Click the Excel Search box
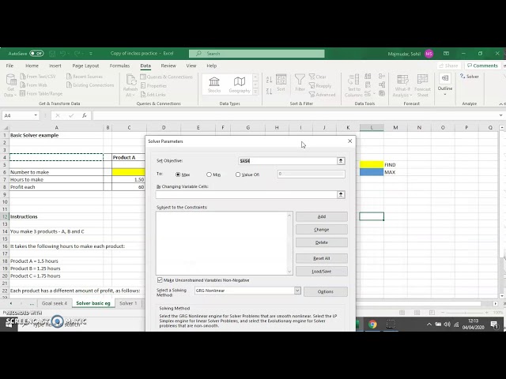Image resolution: width=506 pixels, height=379 pixels. (x=256, y=54)
